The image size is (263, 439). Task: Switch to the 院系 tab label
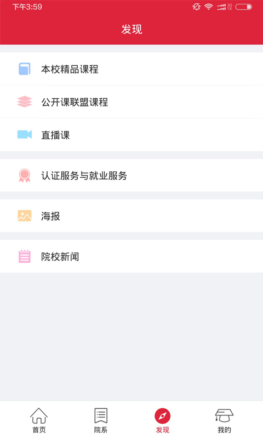coord(101,430)
